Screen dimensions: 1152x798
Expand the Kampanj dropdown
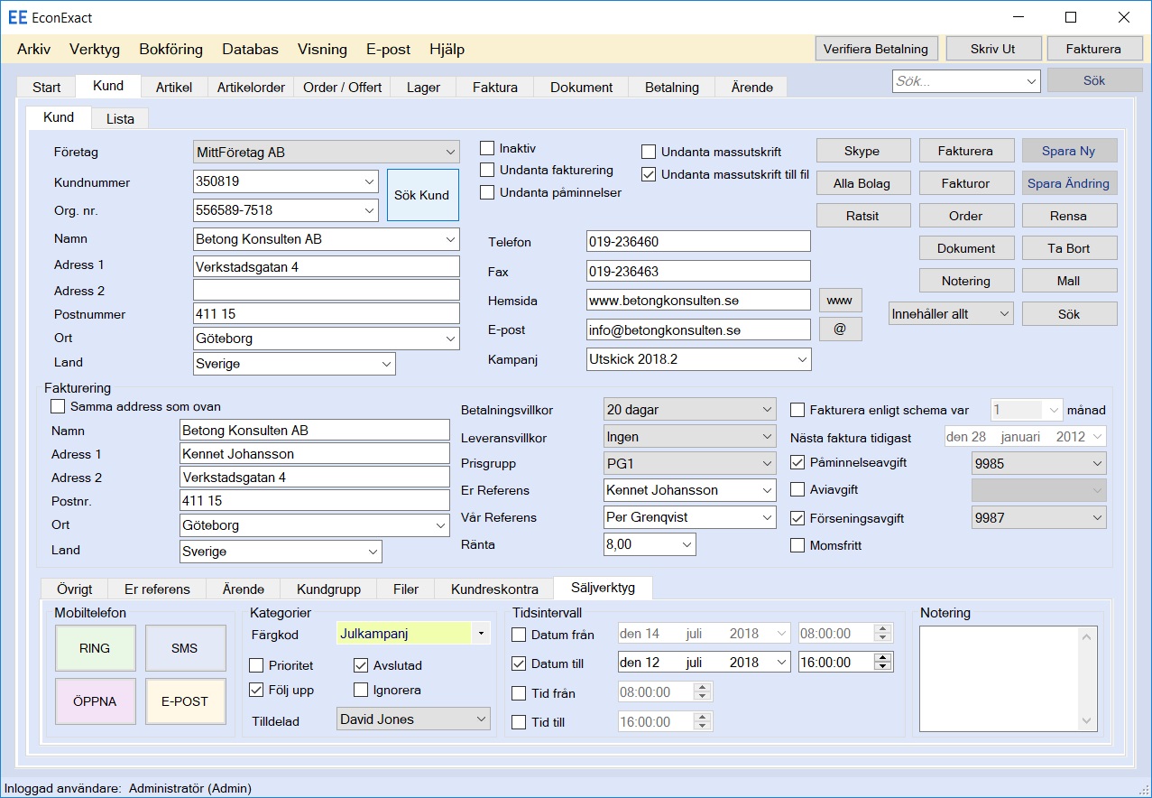(x=803, y=359)
